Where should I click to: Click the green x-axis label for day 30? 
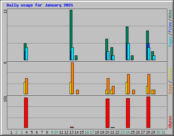point(158,132)
